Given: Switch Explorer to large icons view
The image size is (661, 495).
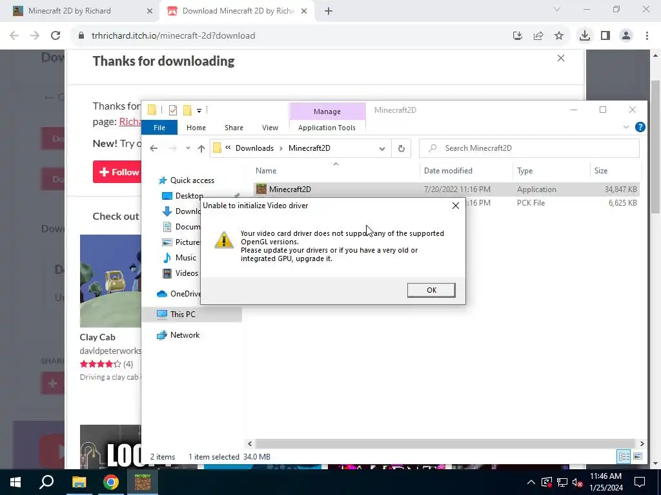Looking at the screenshot, I should 637,456.
